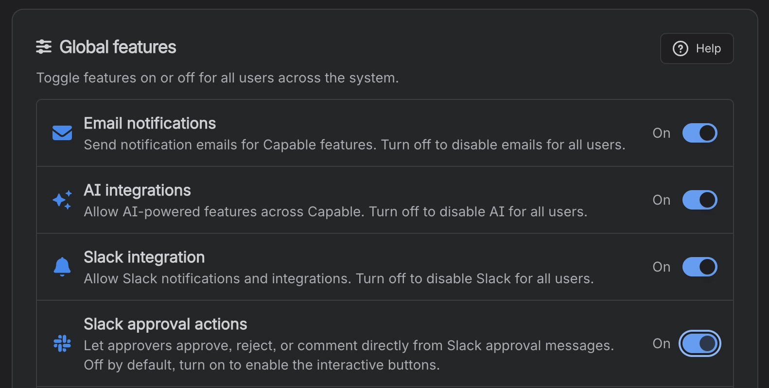Viewport: 769px width, 388px height.
Task: Click the envelope icon for Email notifications
Action: 62,133
